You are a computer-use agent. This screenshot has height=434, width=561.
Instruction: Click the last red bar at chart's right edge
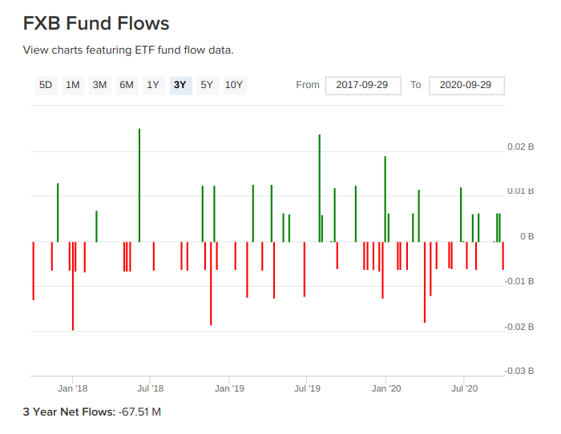[503, 255]
